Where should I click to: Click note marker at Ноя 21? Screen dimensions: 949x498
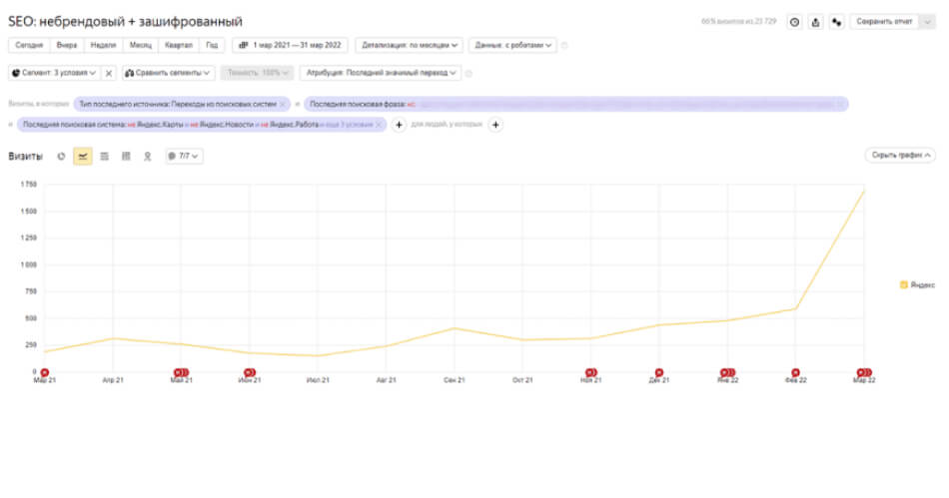(x=590, y=373)
